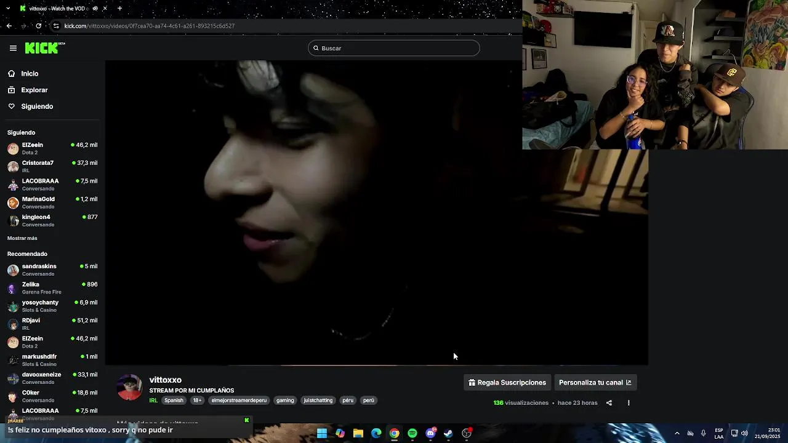Open markushdlfr recommended channel
The width and height of the screenshot is (788, 443).
[x=52, y=360]
